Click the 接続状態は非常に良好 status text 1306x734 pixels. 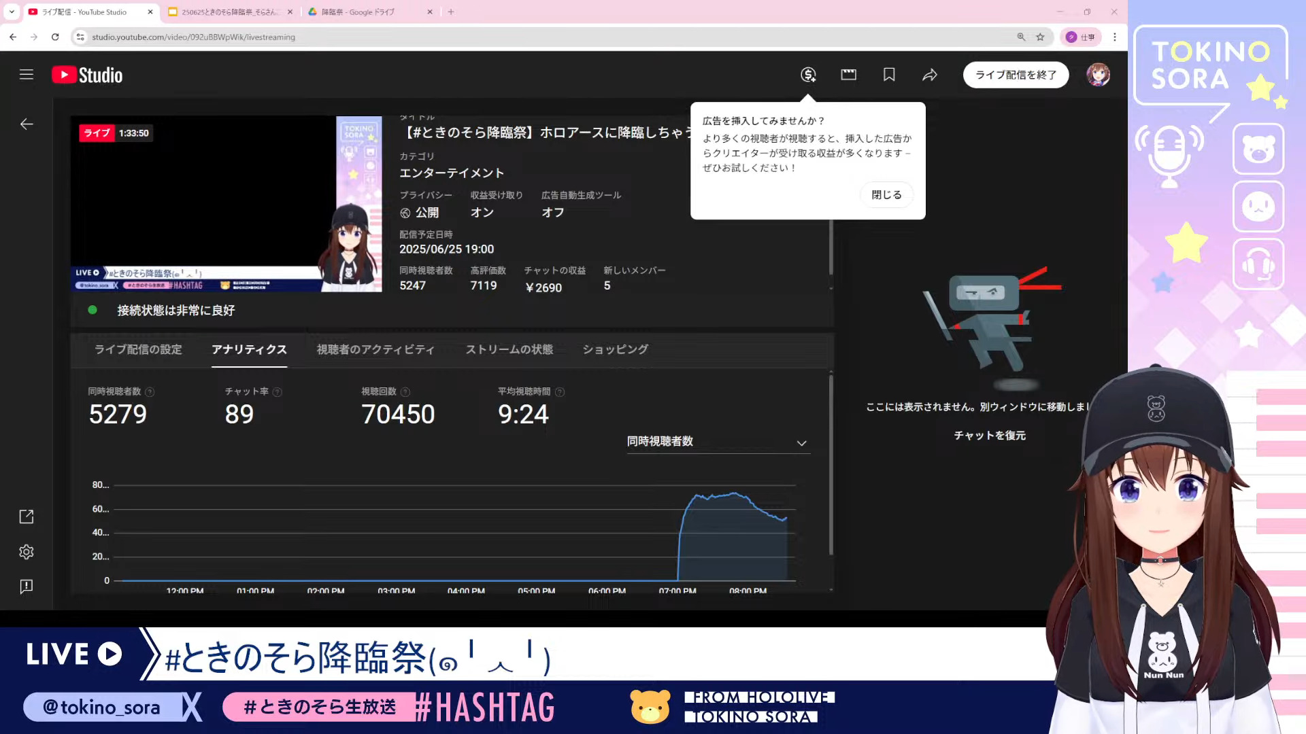[176, 311]
